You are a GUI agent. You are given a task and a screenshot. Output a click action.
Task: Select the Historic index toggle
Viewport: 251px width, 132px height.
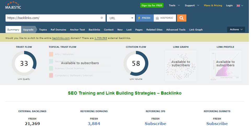click(165, 18)
